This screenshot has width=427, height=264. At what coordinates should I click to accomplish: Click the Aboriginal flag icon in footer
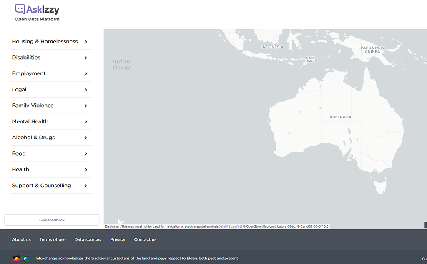pos(16,258)
